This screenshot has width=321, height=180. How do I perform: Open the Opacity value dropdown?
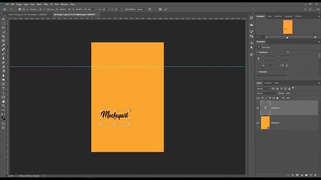tap(292, 93)
